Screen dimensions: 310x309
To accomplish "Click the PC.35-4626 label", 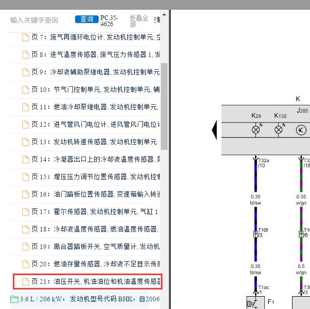I will tap(109, 21).
